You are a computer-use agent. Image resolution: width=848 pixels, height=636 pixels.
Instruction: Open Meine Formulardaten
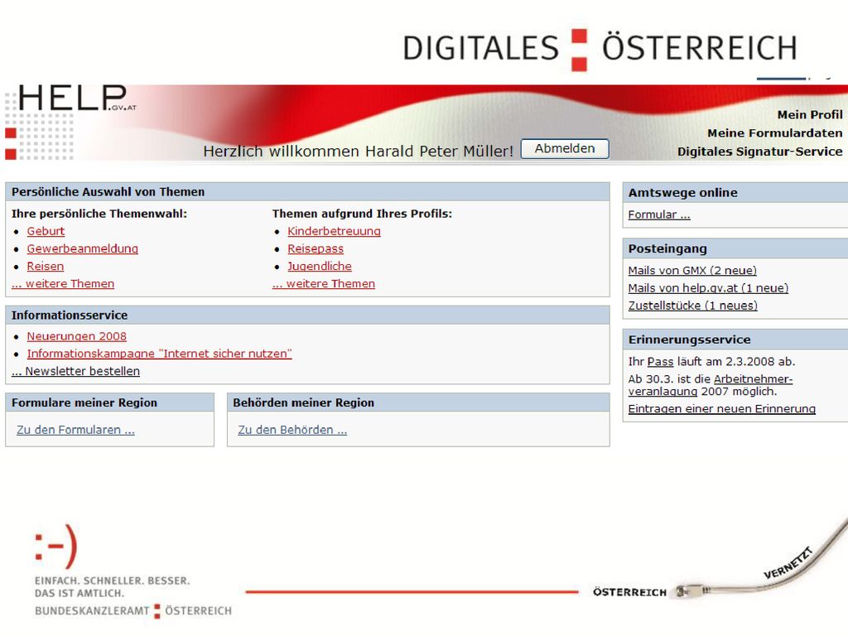coord(774,133)
